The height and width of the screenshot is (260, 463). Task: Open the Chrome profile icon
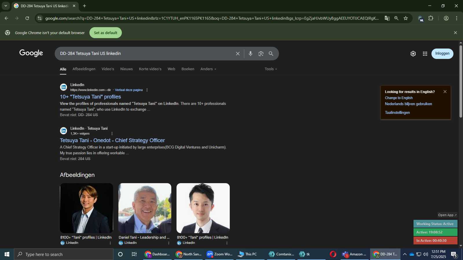(x=446, y=18)
